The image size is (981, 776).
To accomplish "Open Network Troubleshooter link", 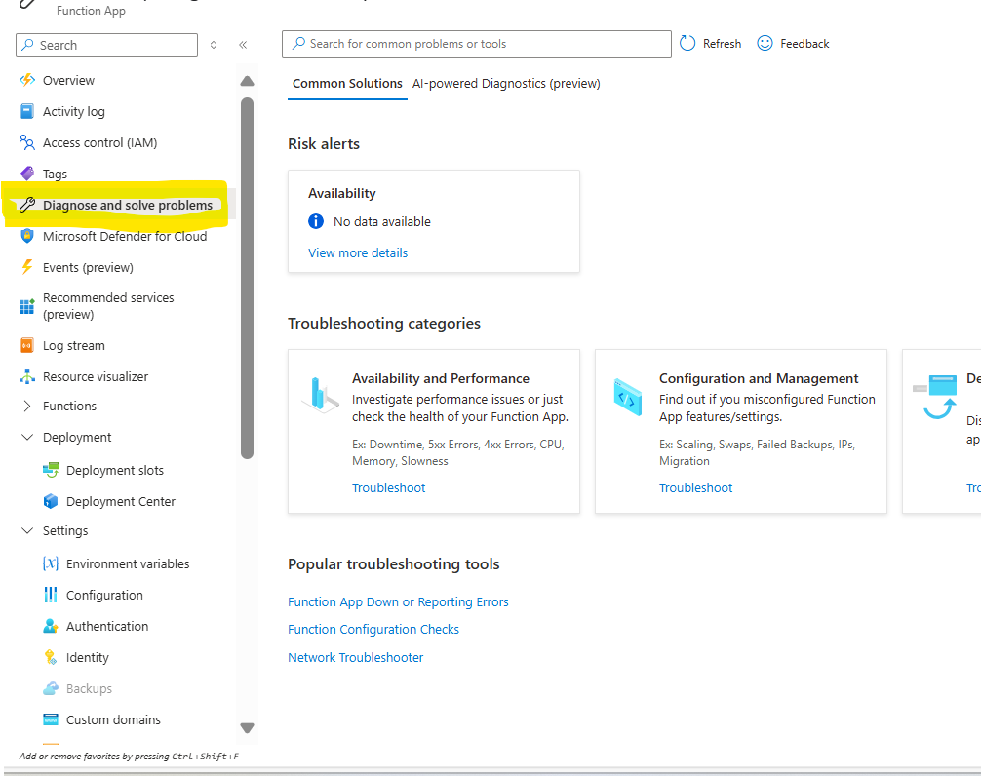I will 355,657.
